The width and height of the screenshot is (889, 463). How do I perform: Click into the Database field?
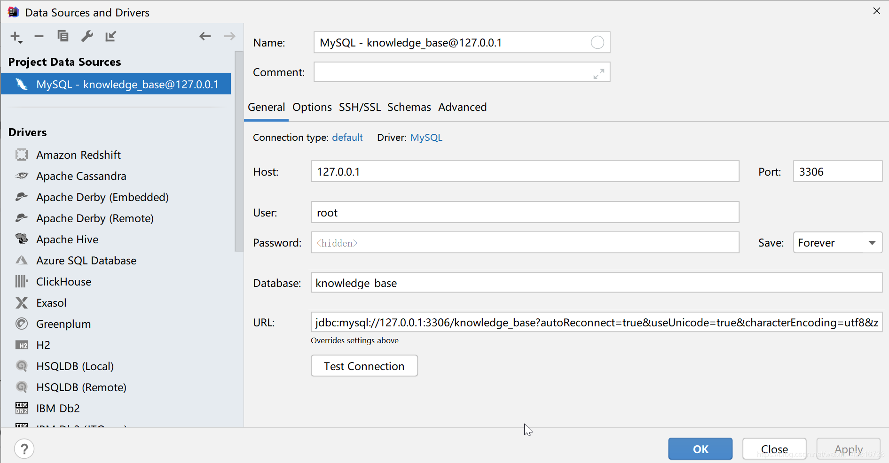[x=596, y=283]
